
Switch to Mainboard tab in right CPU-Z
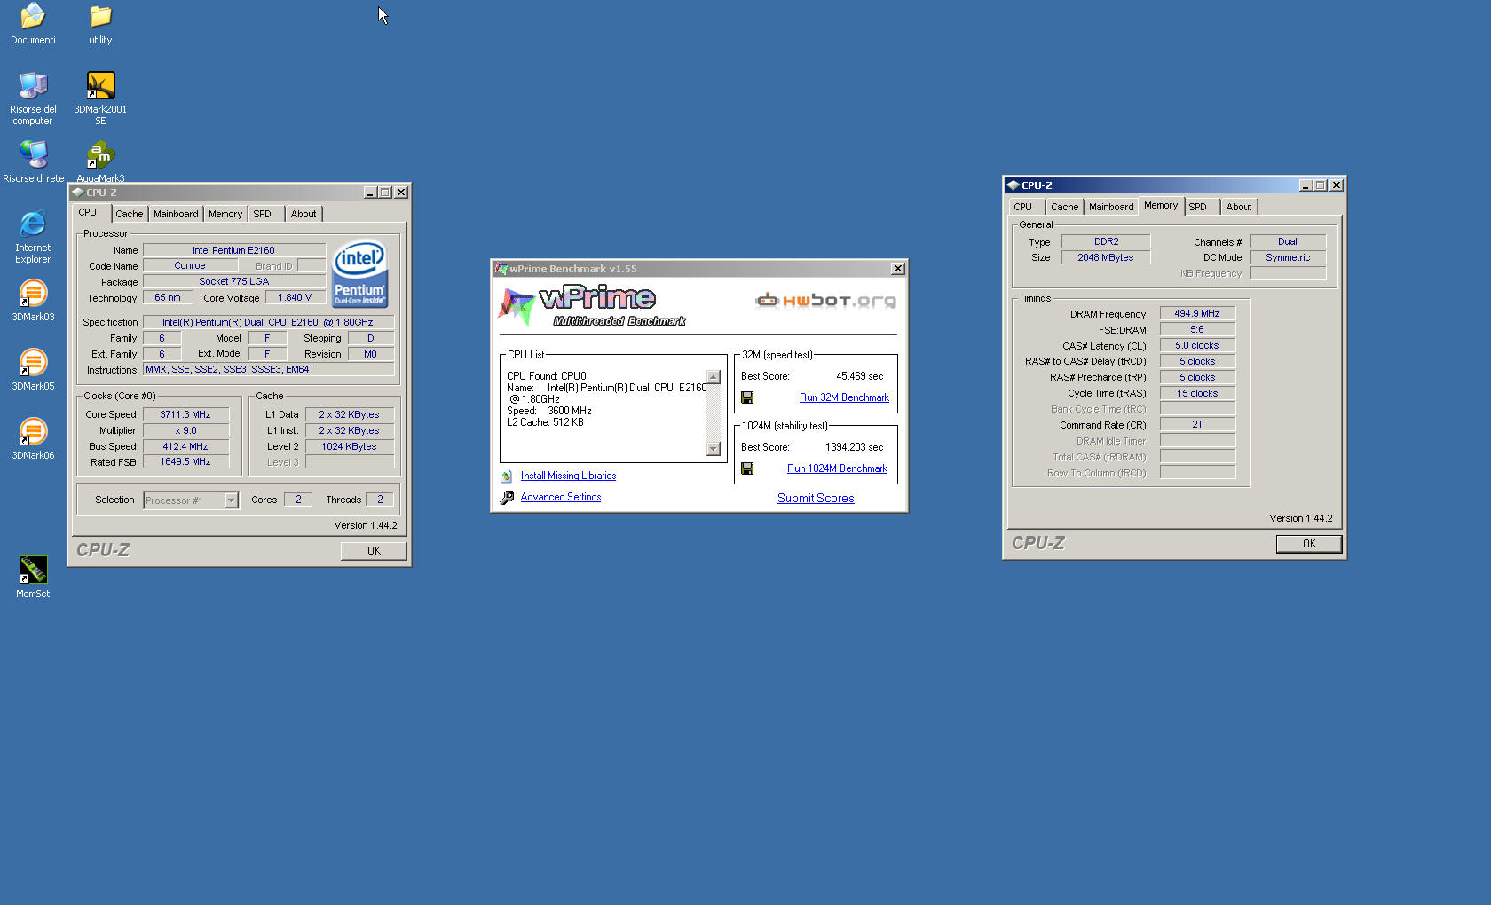click(x=1111, y=207)
